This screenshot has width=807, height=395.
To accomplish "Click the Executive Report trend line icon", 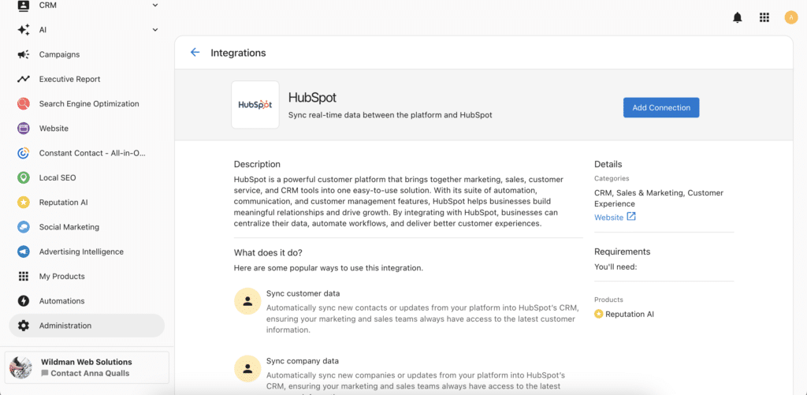I will click(23, 80).
